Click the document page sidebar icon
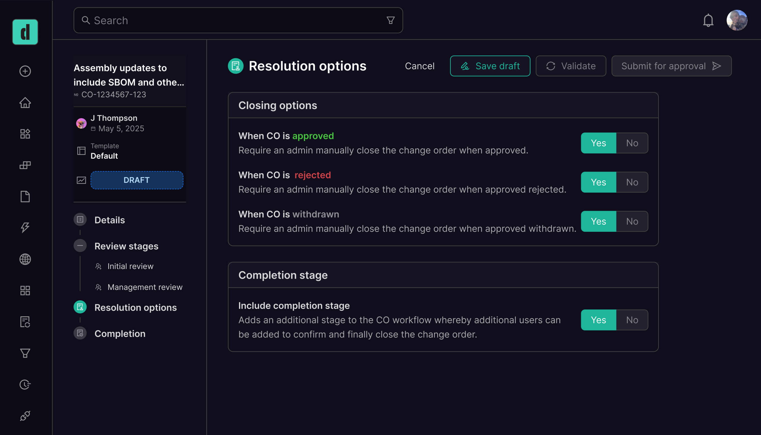Image resolution: width=761 pixels, height=435 pixels. tap(25, 196)
